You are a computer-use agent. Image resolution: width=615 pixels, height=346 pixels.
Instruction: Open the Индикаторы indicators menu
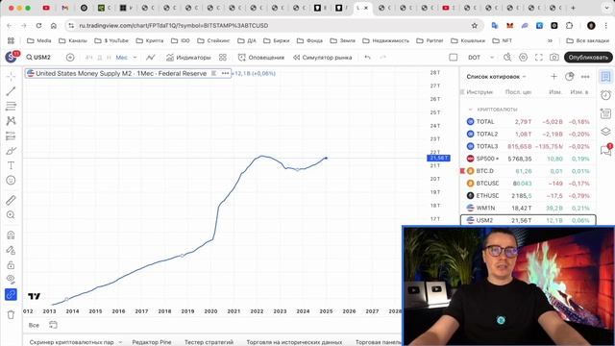(188, 58)
